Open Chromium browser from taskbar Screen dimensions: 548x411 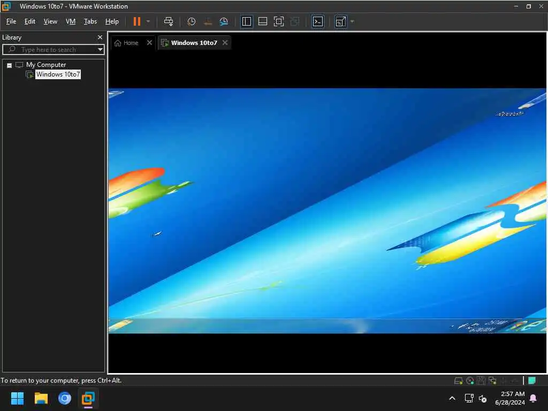point(65,398)
